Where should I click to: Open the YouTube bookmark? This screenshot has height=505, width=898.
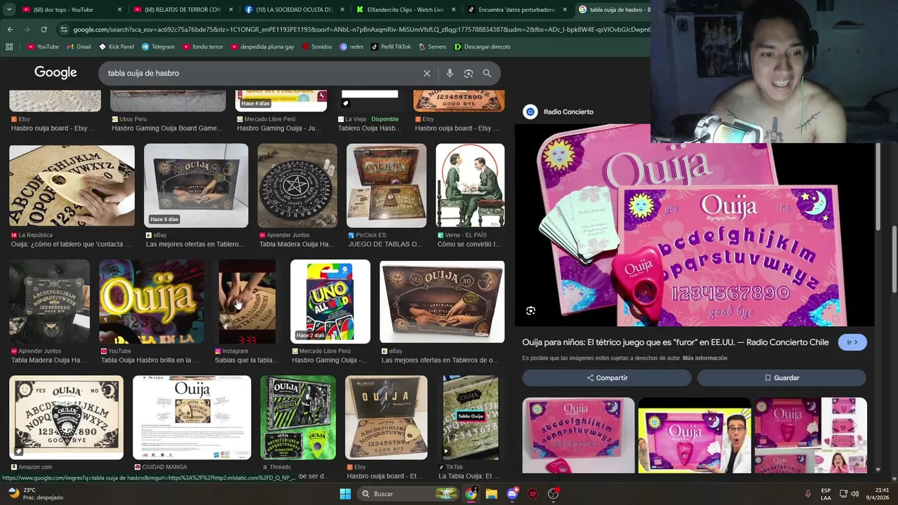(43, 47)
